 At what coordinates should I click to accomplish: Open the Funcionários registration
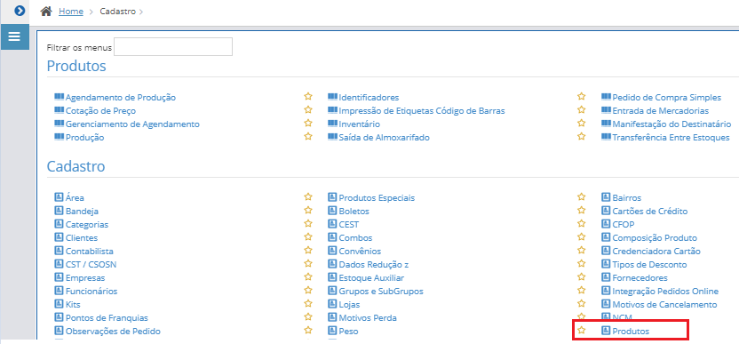(91, 292)
